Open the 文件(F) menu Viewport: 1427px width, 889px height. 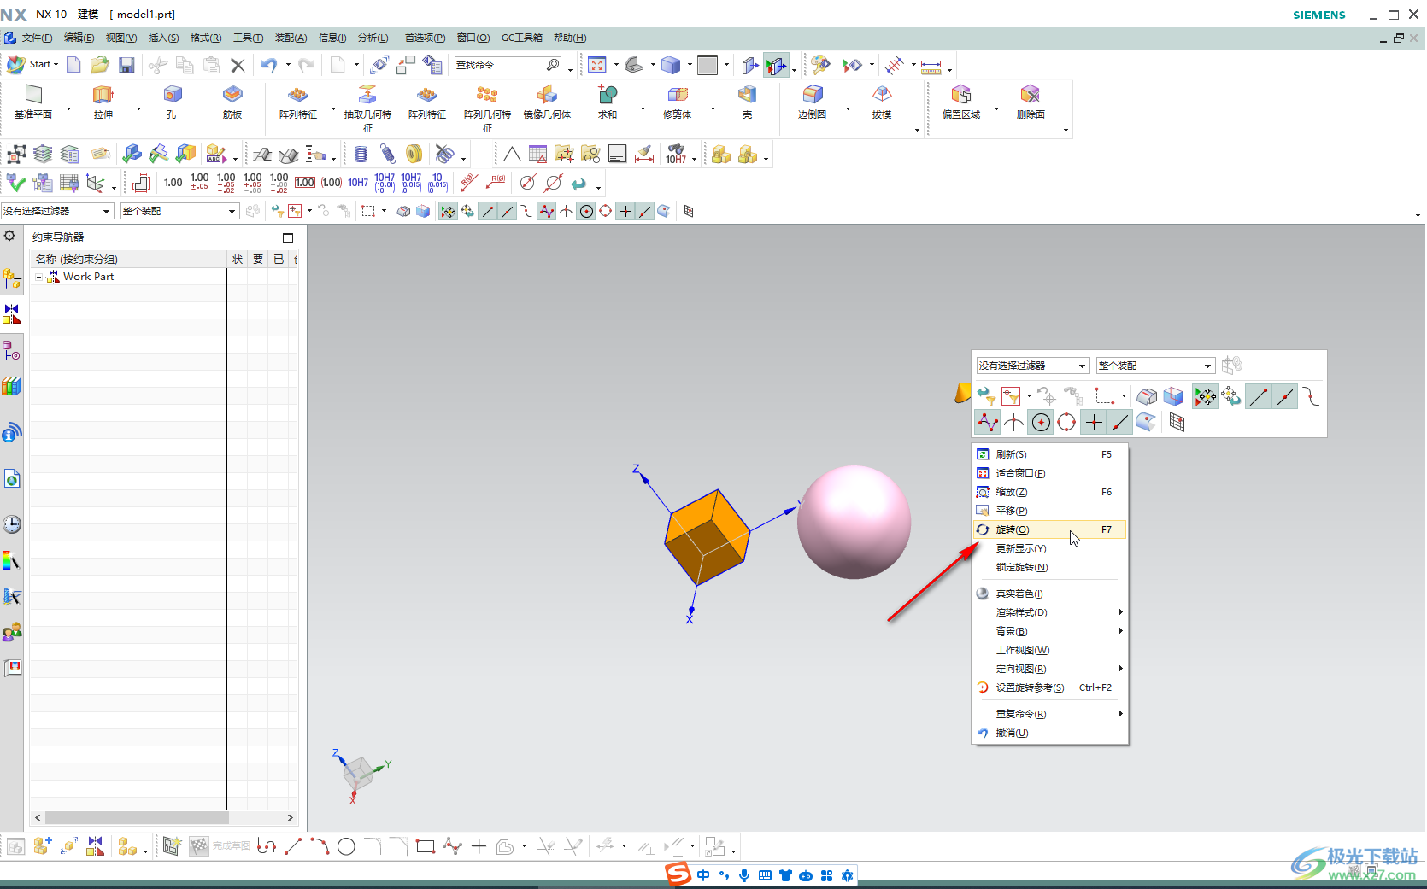(x=37, y=38)
